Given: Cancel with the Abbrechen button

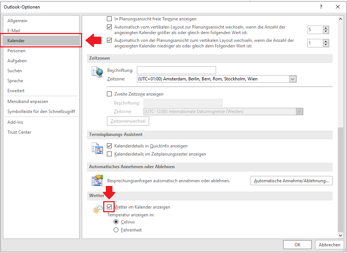Looking at the screenshot, I should 330,244.
